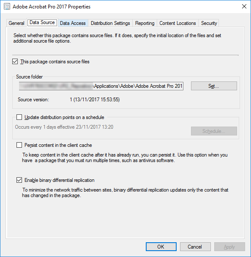
Task: Confirm with the OK button
Action: click(161, 247)
